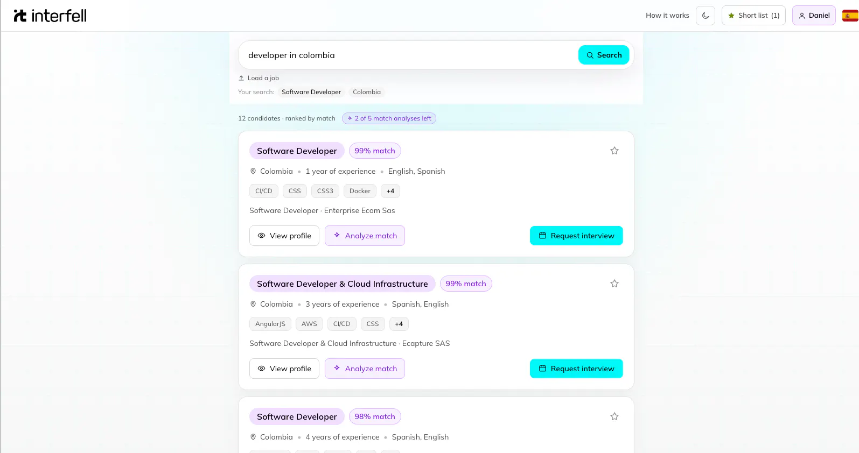Screen dimensions: 859x453
Task: View profile of Enterprise Ecom Sas candidate
Action: (284, 236)
